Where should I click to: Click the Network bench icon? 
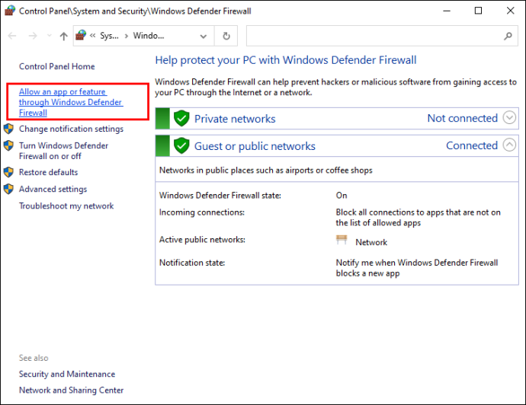pyautogui.click(x=342, y=240)
